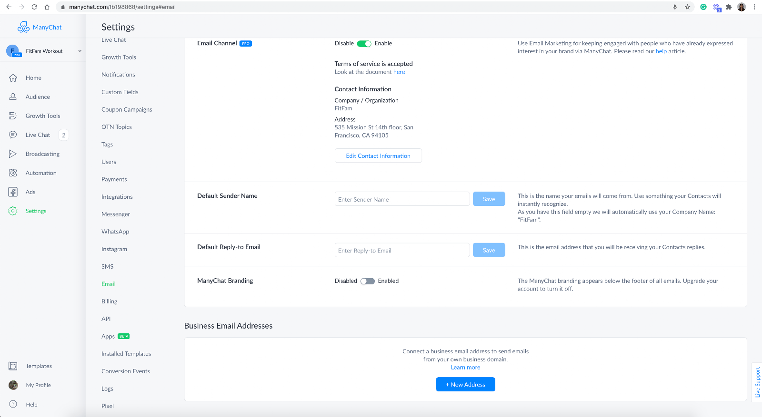Image resolution: width=762 pixels, height=417 pixels.
Task: Go back with browser back arrow
Action: pos(9,7)
